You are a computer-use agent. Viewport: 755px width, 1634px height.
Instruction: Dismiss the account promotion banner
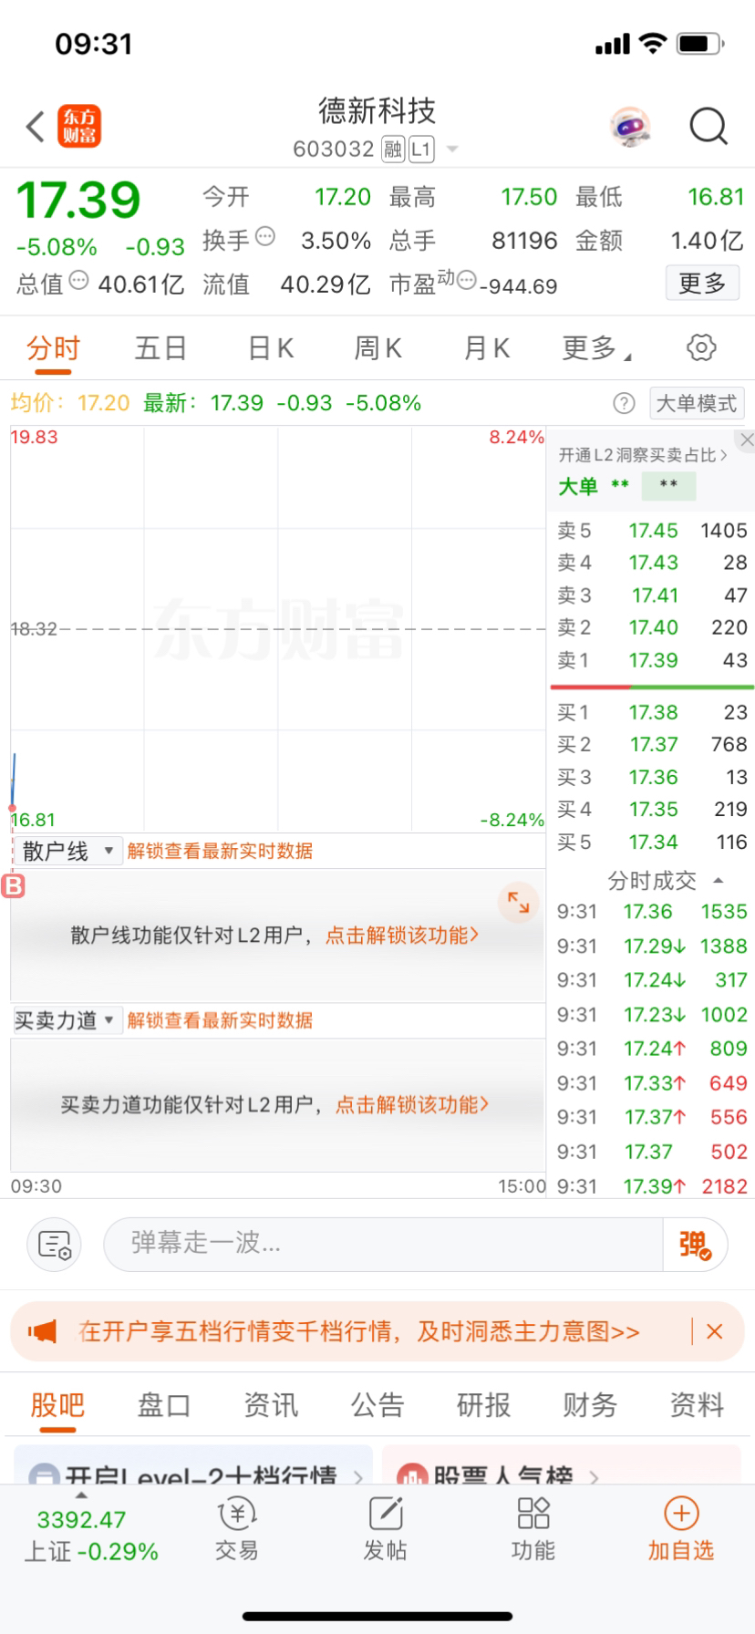click(715, 1331)
